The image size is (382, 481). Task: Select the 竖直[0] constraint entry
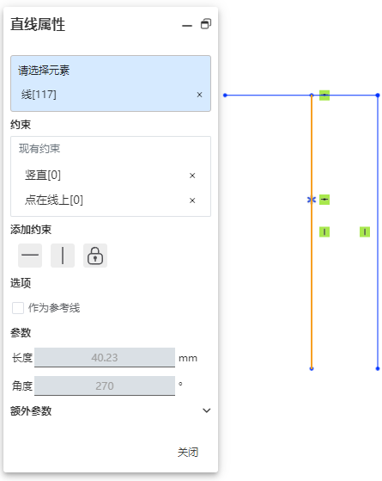coord(43,176)
